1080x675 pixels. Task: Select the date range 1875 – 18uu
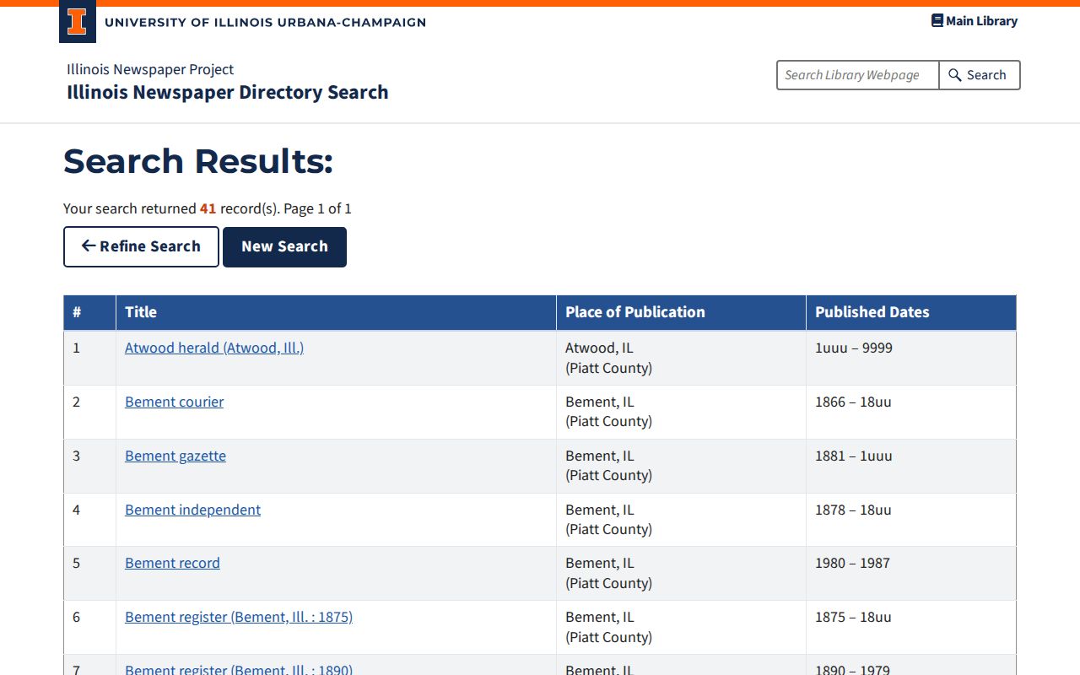click(x=853, y=617)
